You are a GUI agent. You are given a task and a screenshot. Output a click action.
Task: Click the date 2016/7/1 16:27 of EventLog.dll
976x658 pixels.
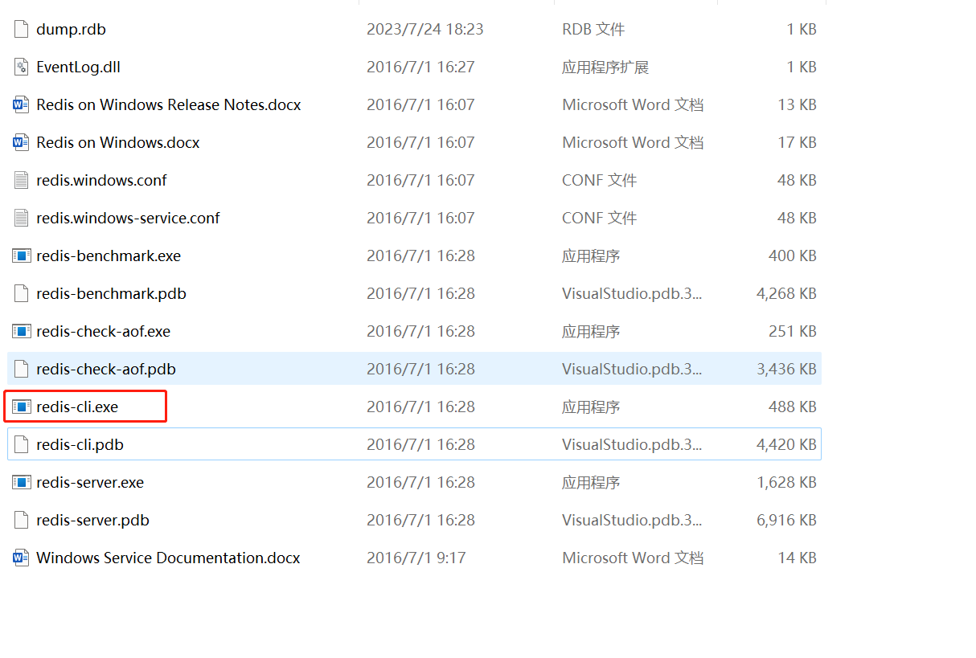(x=420, y=67)
